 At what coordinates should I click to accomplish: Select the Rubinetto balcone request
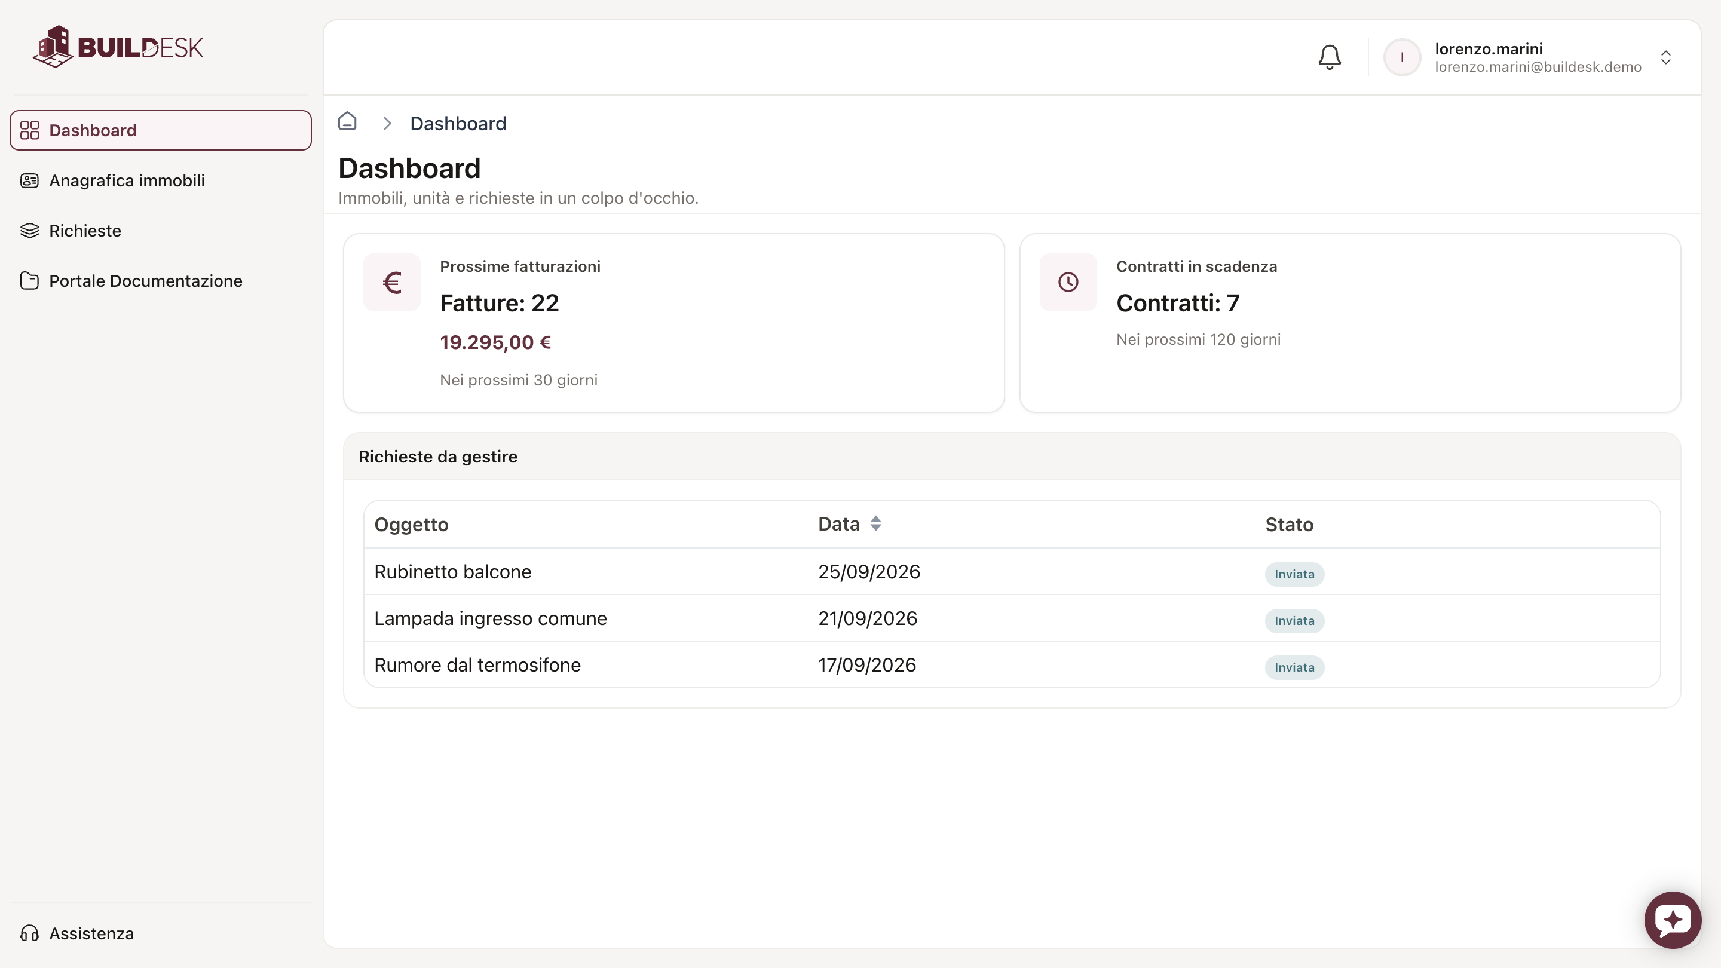pyautogui.click(x=1012, y=572)
